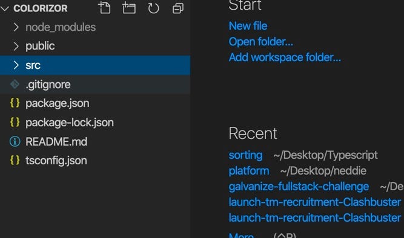The height and width of the screenshot is (238, 404).
Task: Open the first launch-tm-recruitment-Clashbuster recent entry
Action: click(315, 202)
